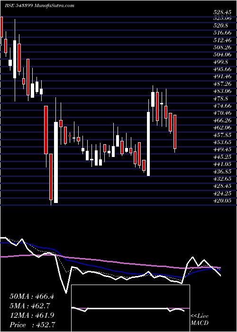Click the Price : 452.7 readout

pos(33,325)
